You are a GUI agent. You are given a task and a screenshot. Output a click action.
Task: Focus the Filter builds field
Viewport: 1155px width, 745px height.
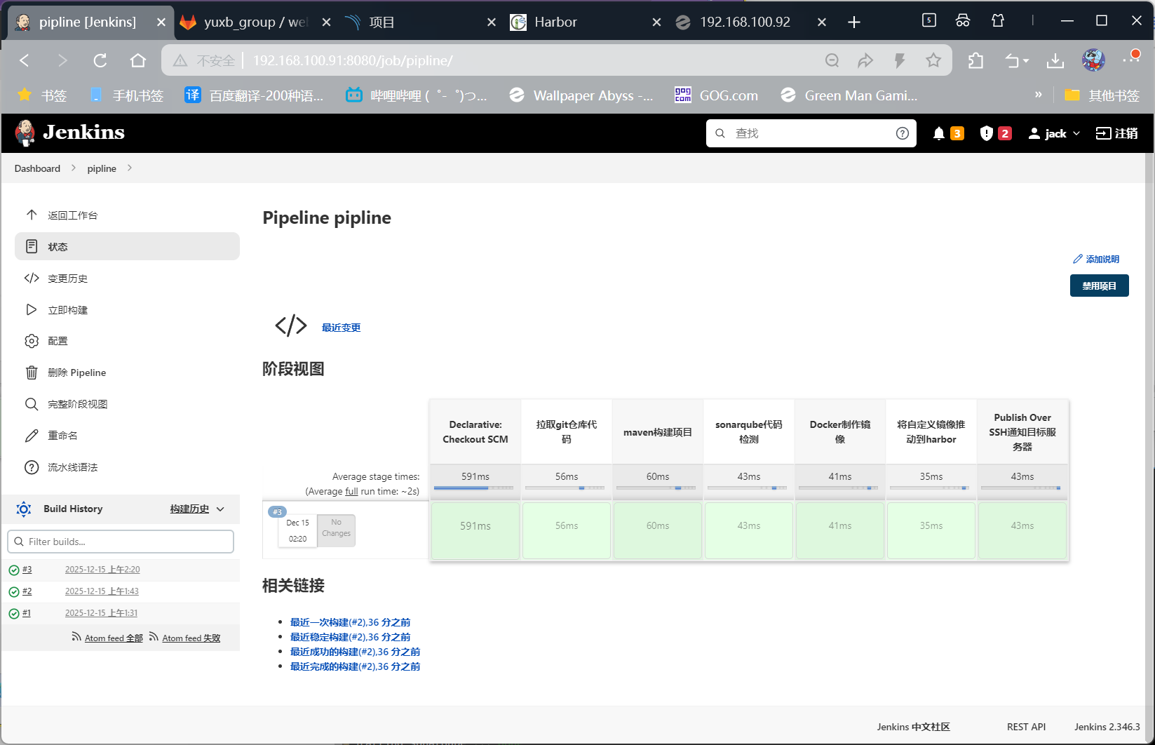[x=121, y=542]
